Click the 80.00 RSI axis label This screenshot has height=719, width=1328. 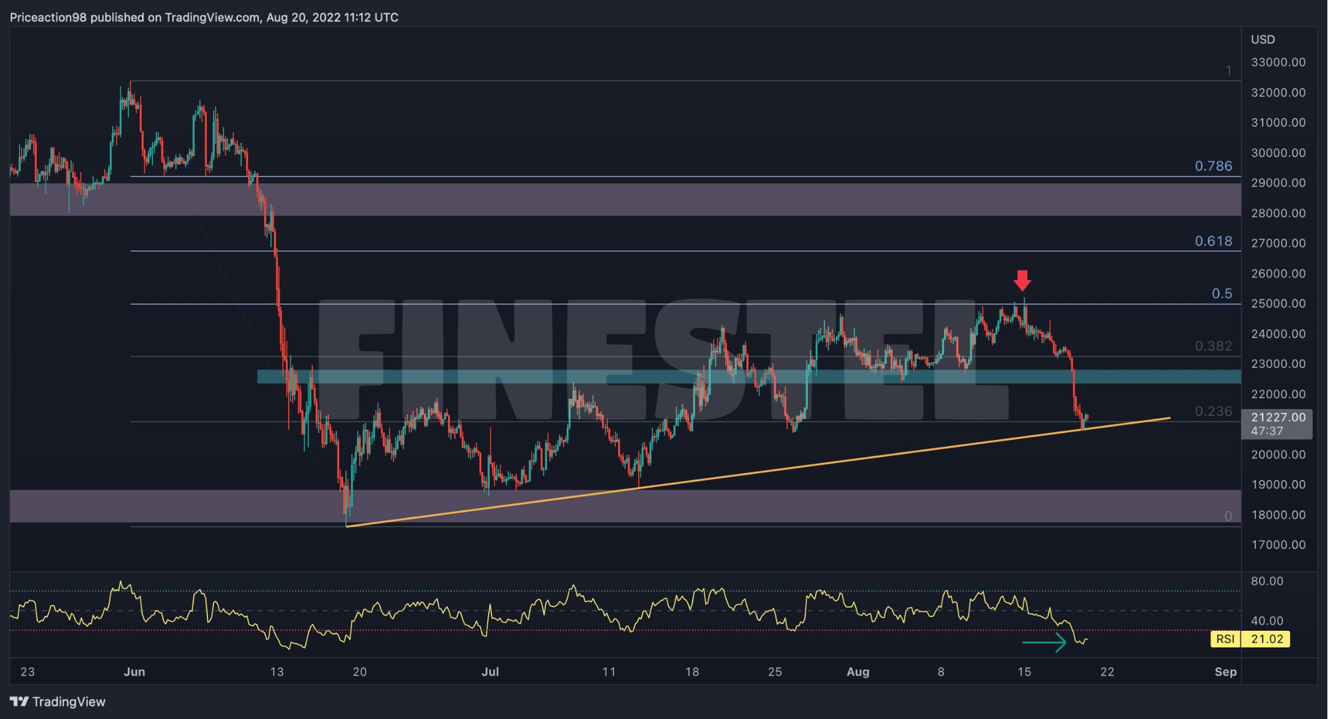[1267, 581]
